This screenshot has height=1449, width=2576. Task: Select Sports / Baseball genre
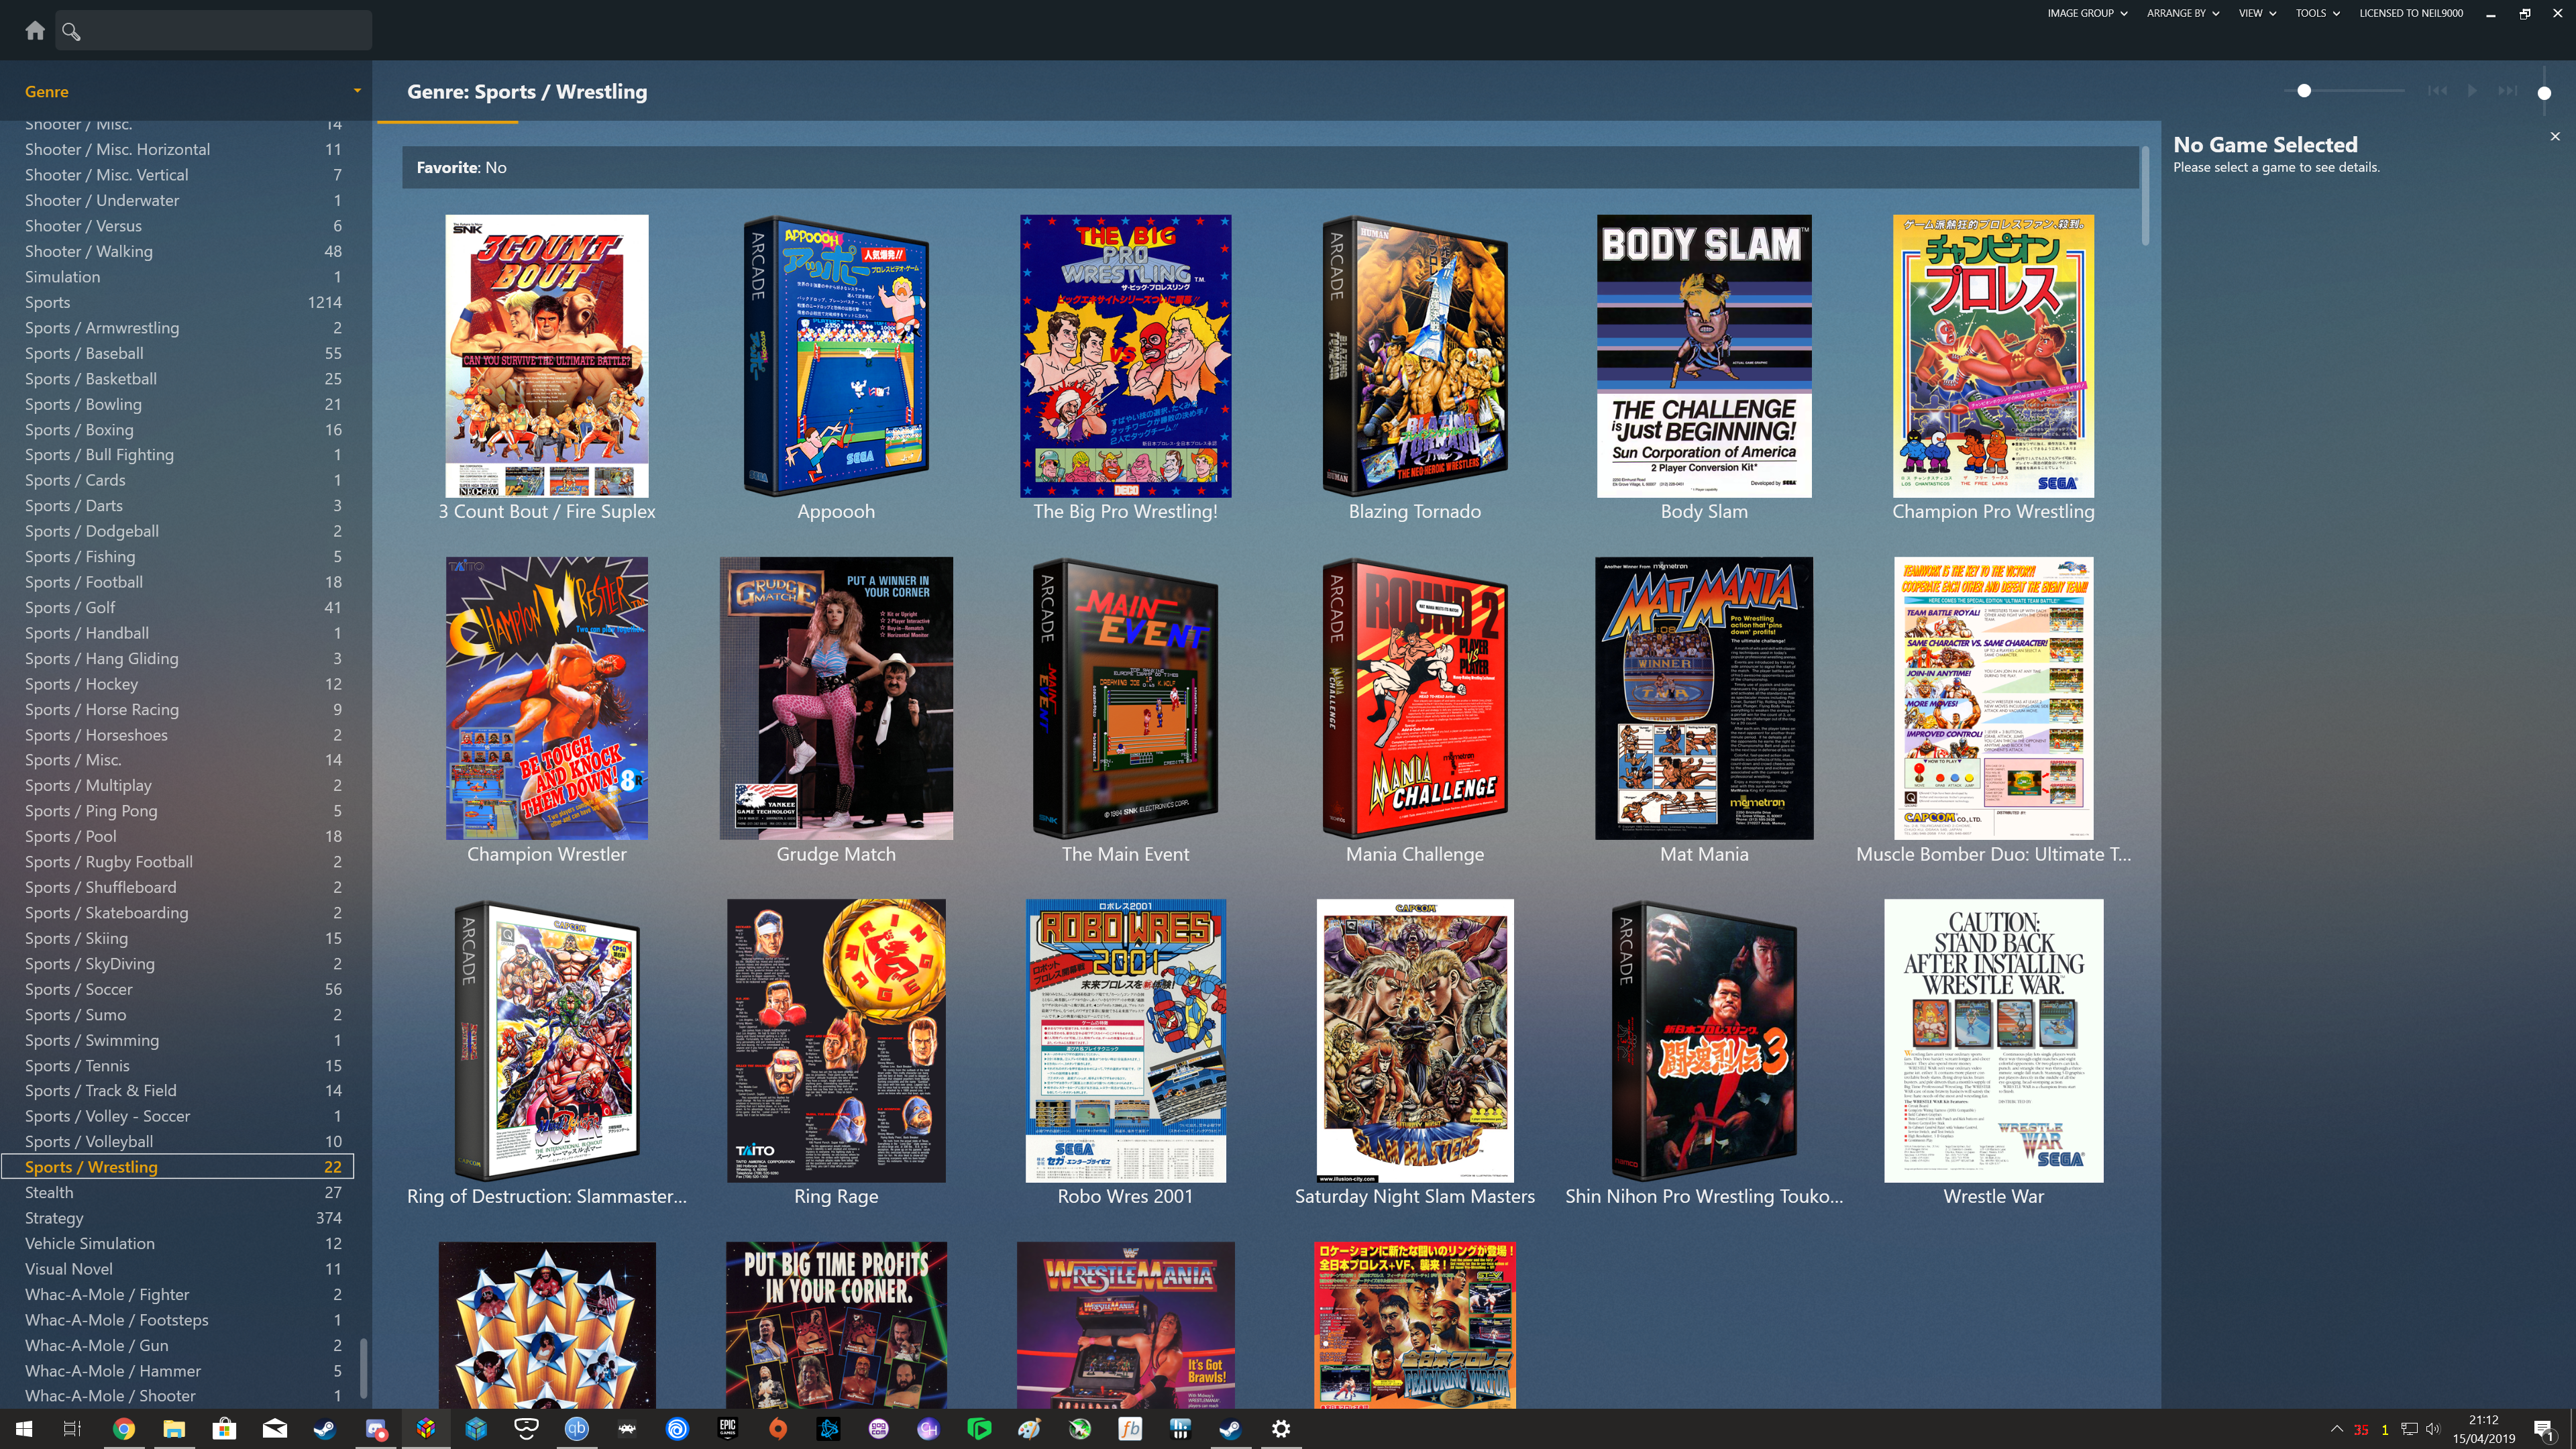pyautogui.click(x=183, y=353)
